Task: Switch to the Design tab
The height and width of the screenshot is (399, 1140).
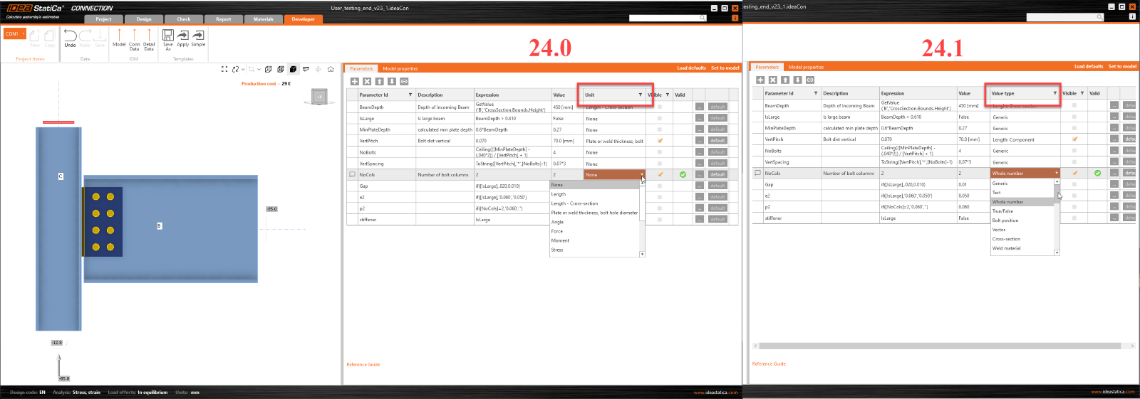Action: click(144, 19)
